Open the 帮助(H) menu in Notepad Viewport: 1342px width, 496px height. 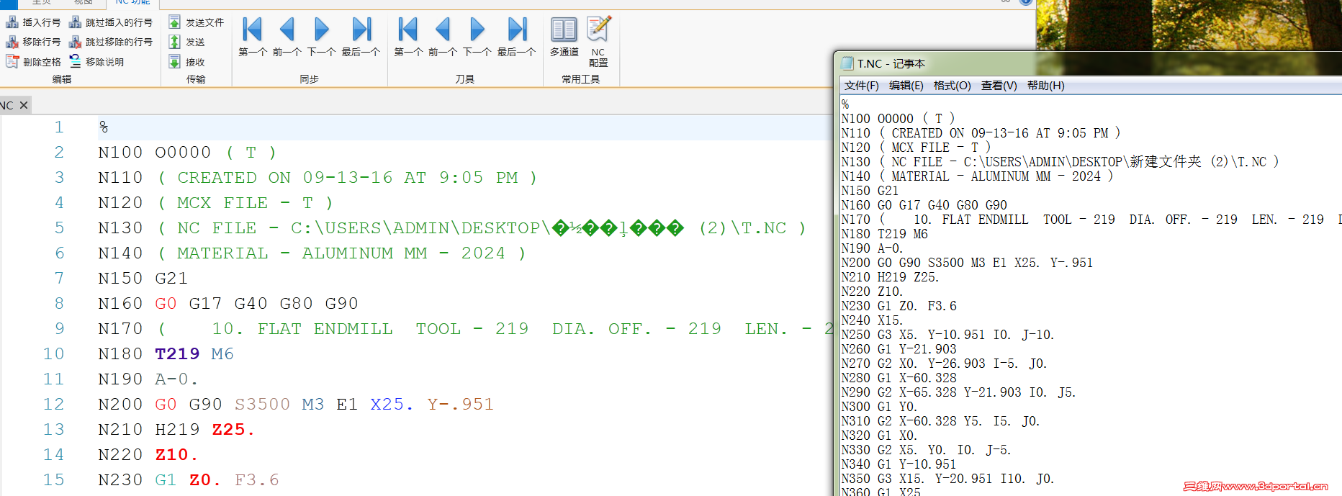(x=1046, y=86)
